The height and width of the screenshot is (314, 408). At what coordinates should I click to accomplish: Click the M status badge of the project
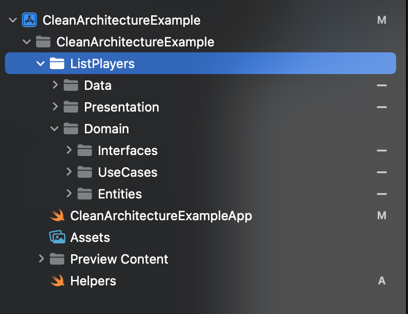tap(382, 20)
